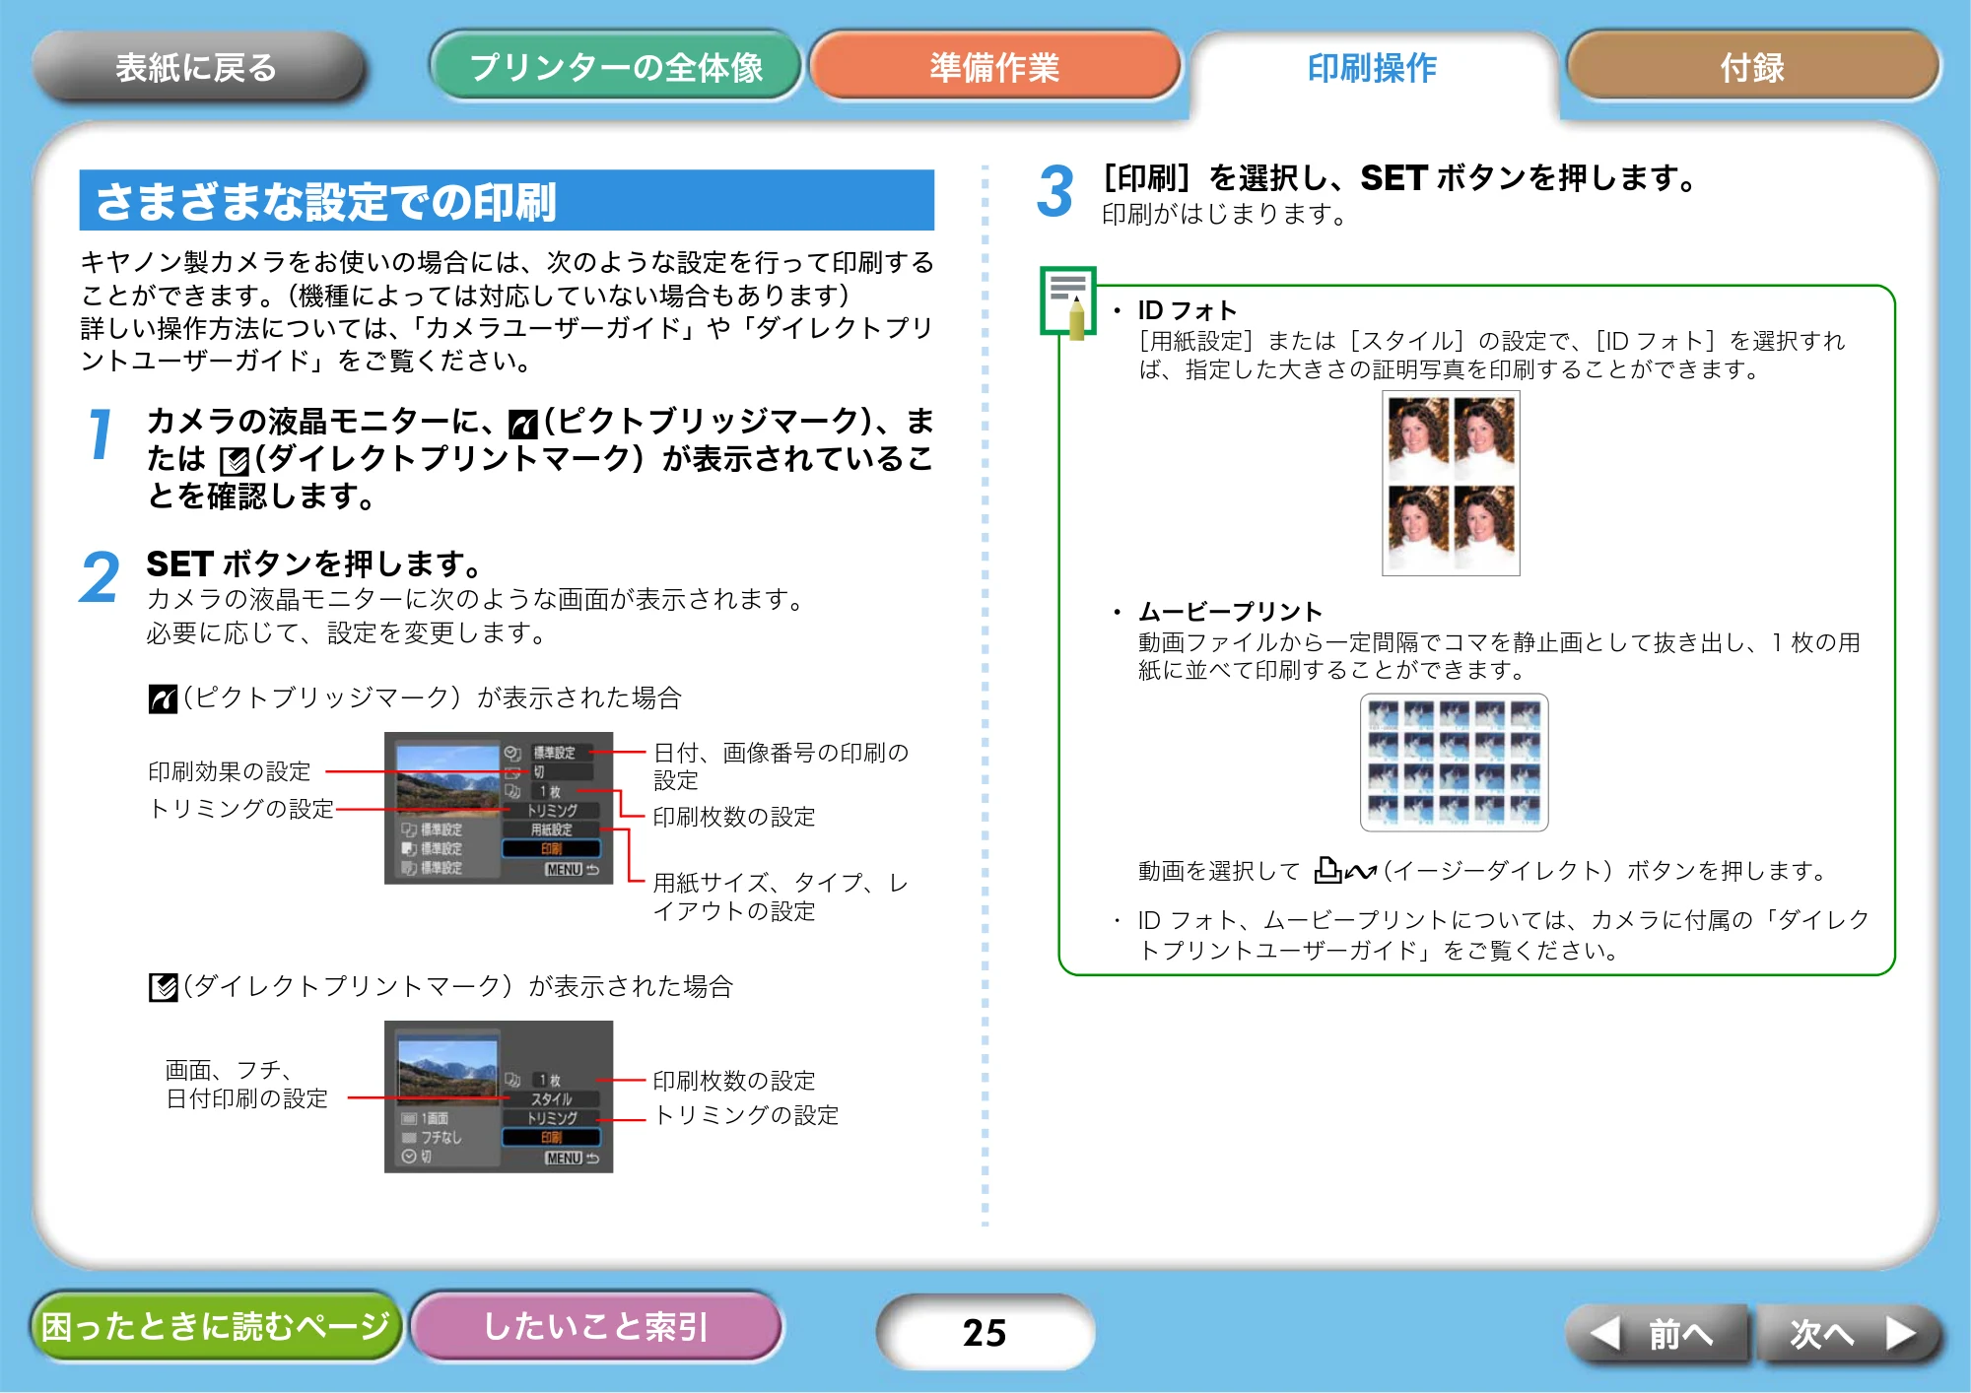Click the PictBridge camera settings screen image
The height and width of the screenshot is (1393, 1971).
499,808
